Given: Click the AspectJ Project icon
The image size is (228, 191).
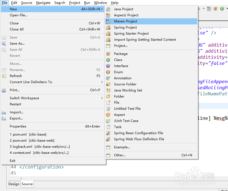Looking at the screenshot, I should 108,15.
